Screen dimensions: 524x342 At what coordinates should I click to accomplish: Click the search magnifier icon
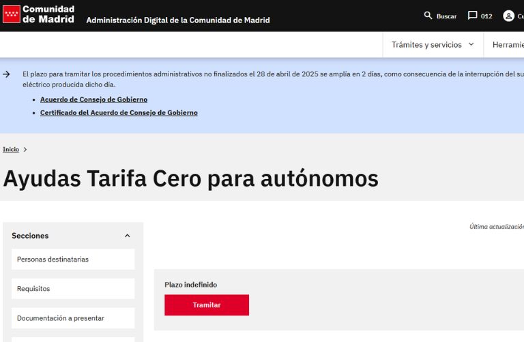pyautogui.click(x=428, y=16)
